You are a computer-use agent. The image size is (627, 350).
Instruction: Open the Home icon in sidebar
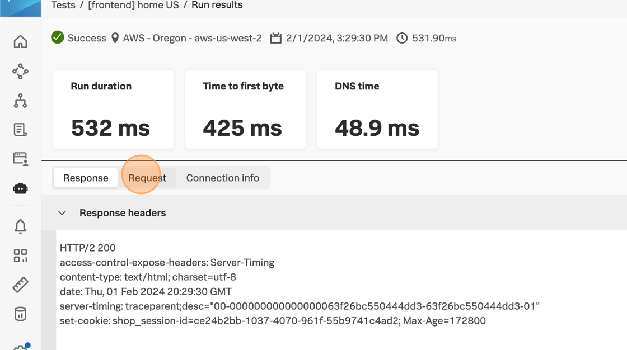tap(20, 42)
